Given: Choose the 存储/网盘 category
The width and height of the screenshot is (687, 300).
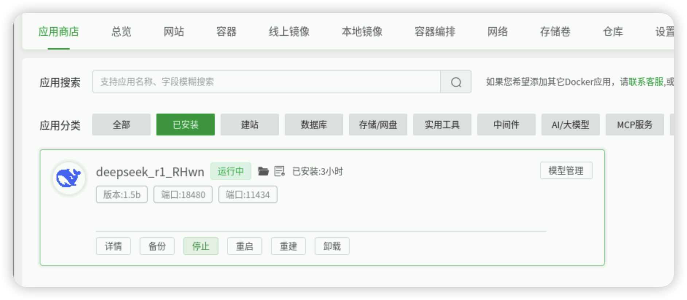Looking at the screenshot, I should (x=378, y=125).
